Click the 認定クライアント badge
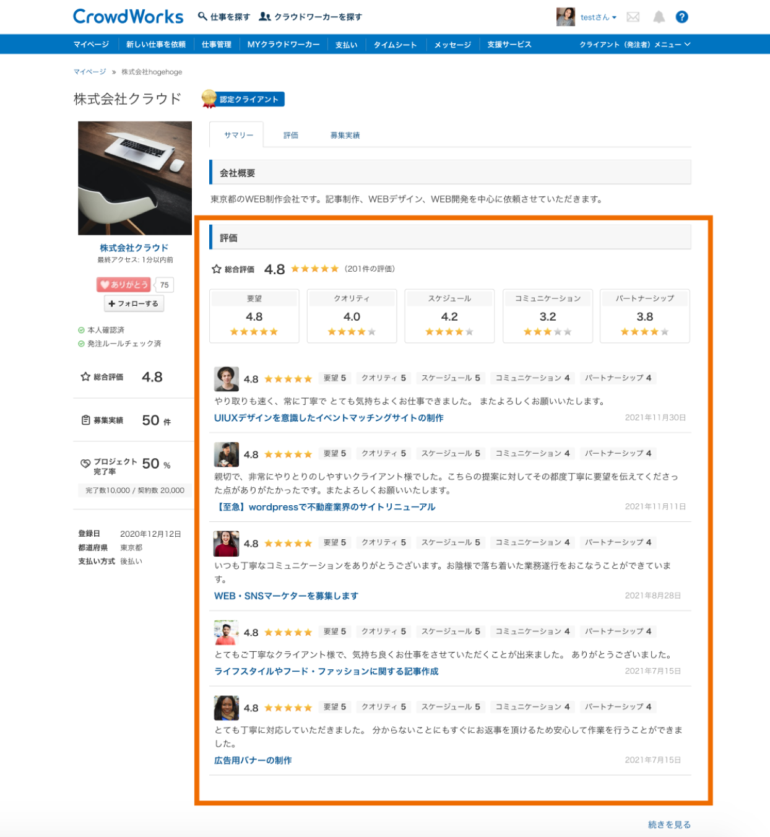Image resolution: width=770 pixels, height=837 pixels. coord(243,99)
